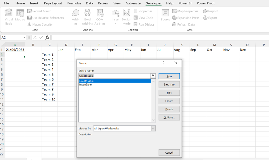
Task: Click Step Into in Macro dialog
Action: click(x=169, y=84)
